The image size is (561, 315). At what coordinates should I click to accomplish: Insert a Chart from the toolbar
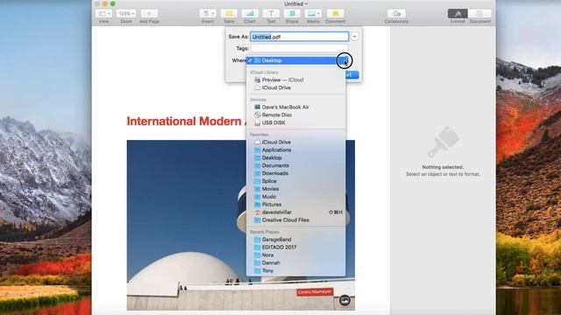coord(250,14)
